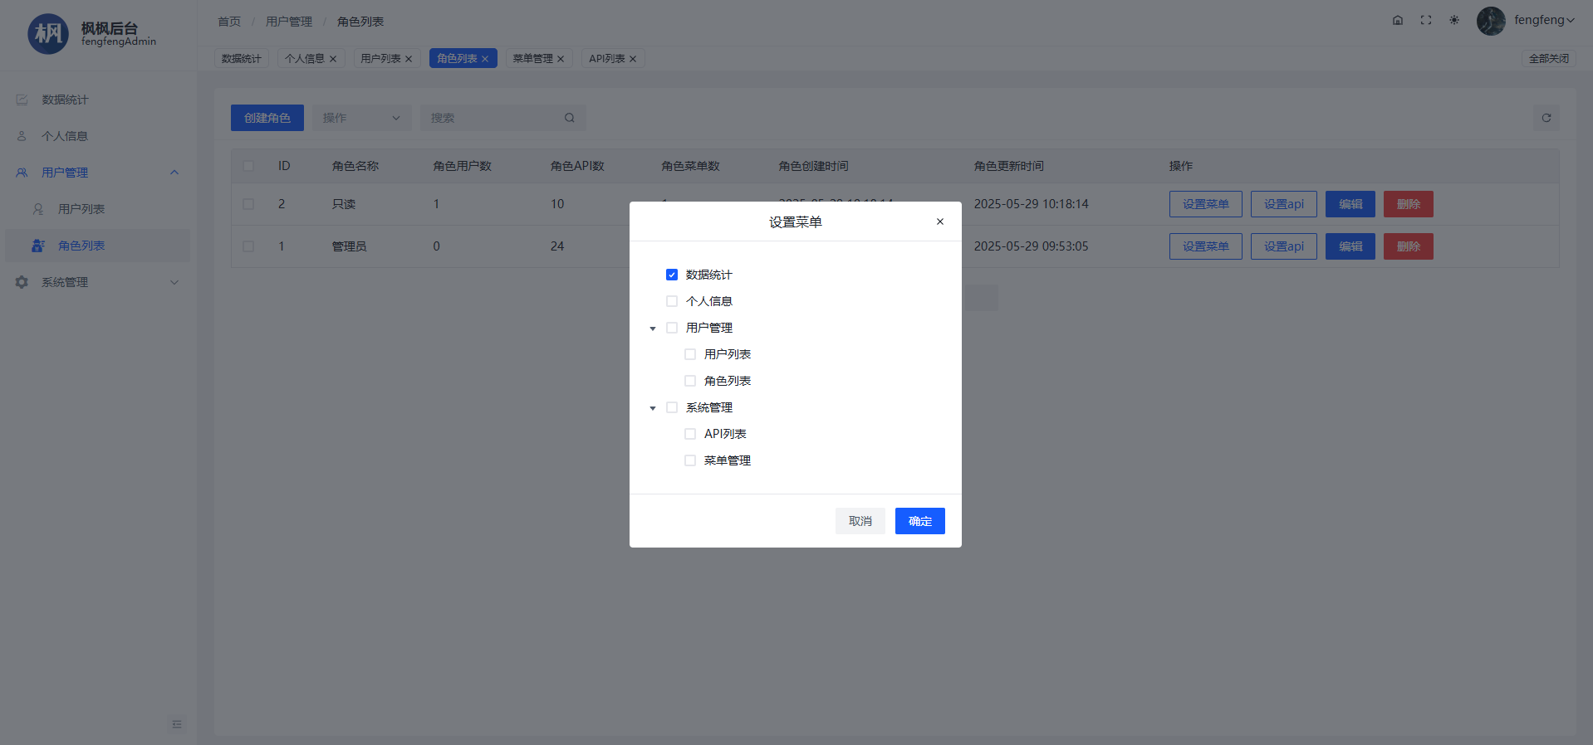The height and width of the screenshot is (745, 1593).
Task: Open the 操作 dropdown
Action: point(361,118)
